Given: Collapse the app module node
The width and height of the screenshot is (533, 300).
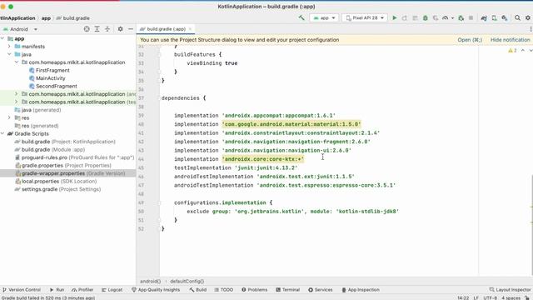Looking at the screenshot, I should coord(2,38).
